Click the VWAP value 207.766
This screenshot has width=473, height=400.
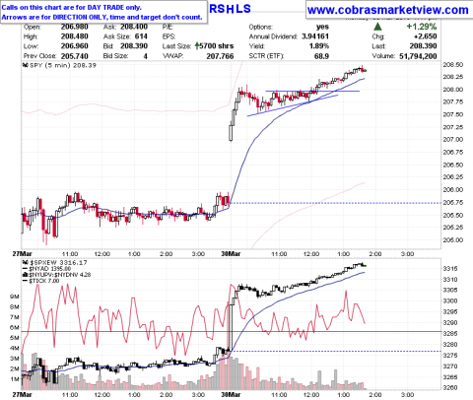[x=220, y=56]
